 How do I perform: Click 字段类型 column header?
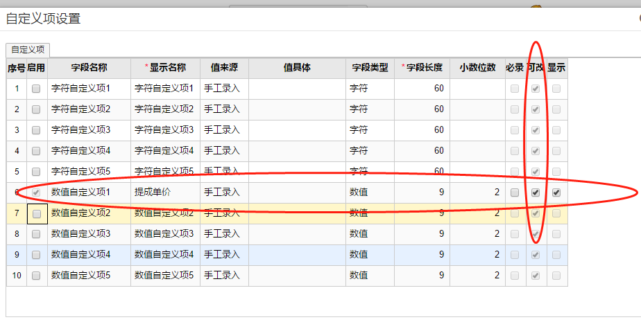370,68
